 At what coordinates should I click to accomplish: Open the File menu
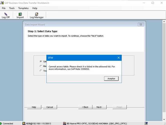pyautogui.click(x=4, y=8)
